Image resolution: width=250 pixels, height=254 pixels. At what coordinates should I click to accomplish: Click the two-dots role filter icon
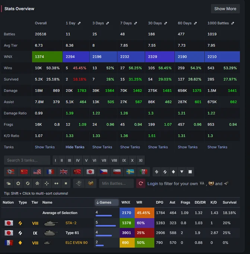(56, 183)
